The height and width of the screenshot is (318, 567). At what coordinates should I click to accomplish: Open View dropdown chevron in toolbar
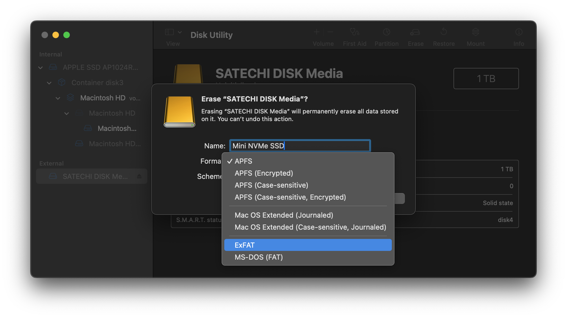point(180,32)
